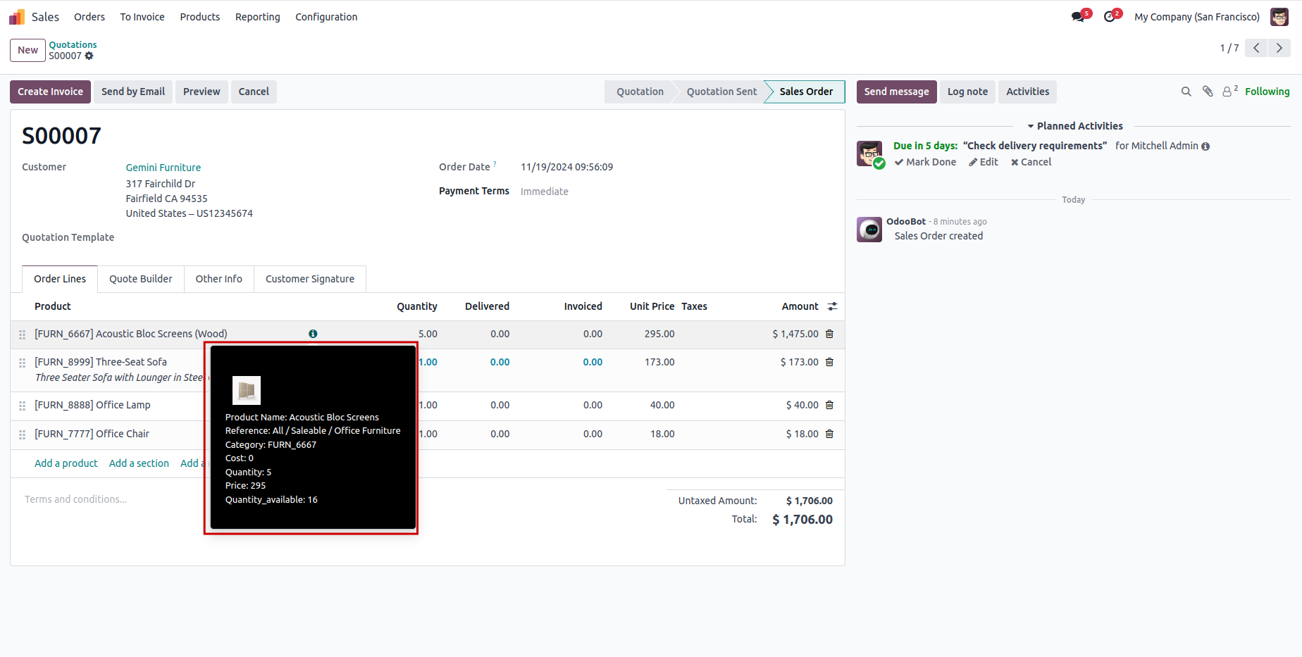The height and width of the screenshot is (657, 1302).
Task: Click the Unit Price 173.00 cell
Action: pyautogui.click(x=659, y=362)
